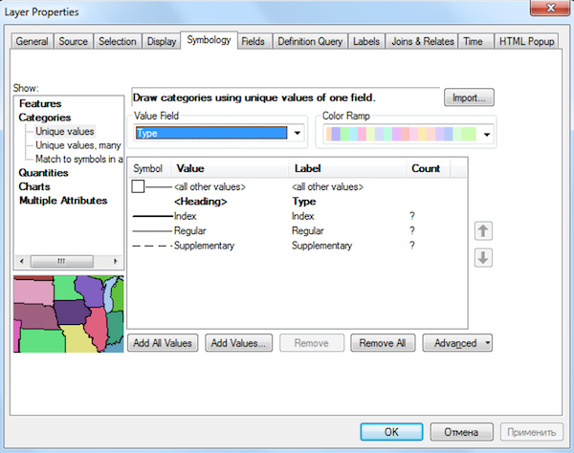Screen dimensions: 574x453
Task: Open the Color Ramp dropdown arrow
Action: coord(487,135)
